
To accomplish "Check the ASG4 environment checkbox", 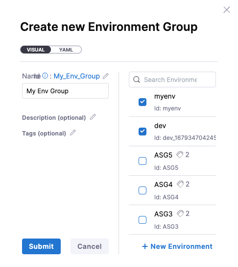I will tap(143, 190).
